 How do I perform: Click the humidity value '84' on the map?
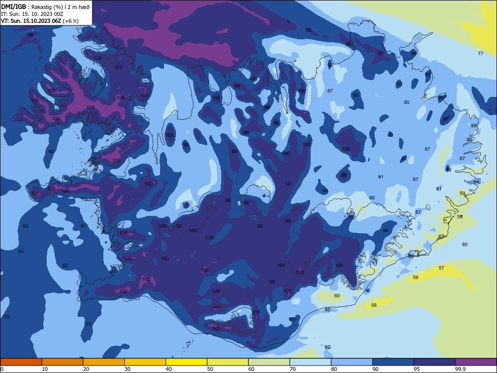476,182
